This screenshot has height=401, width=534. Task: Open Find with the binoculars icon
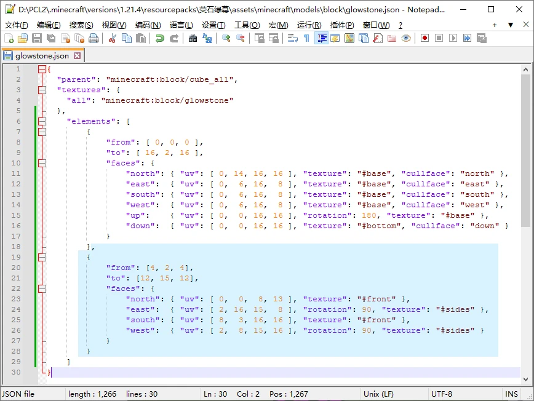[x=193, y=38]
